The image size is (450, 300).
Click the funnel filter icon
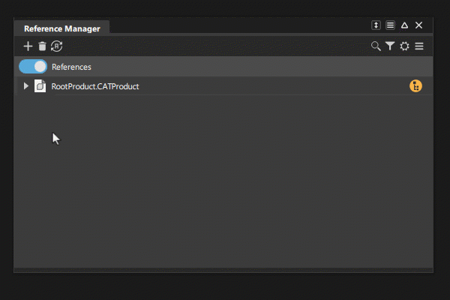tap(390, 46)
